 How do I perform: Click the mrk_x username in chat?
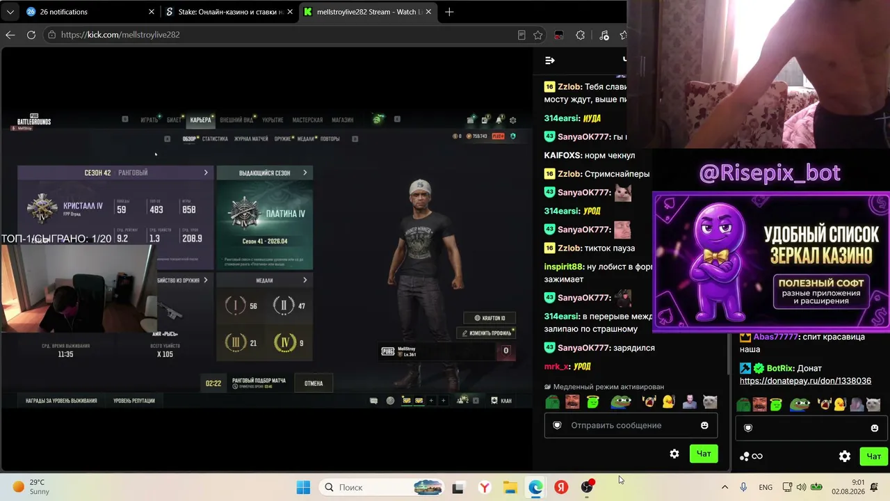click(x=557, y=367)
